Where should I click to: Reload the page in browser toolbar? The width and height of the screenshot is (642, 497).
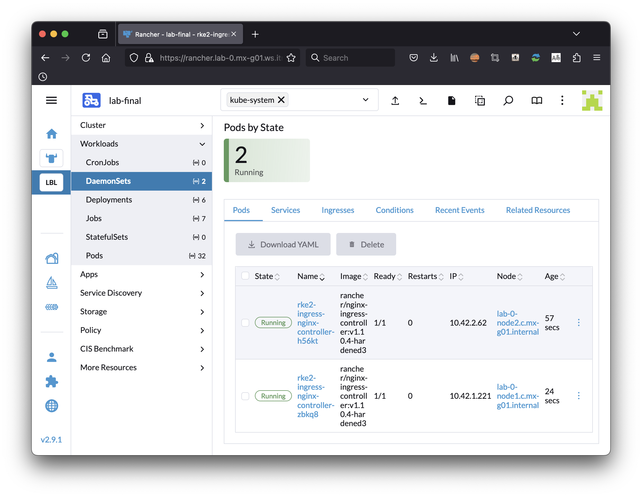86,58
